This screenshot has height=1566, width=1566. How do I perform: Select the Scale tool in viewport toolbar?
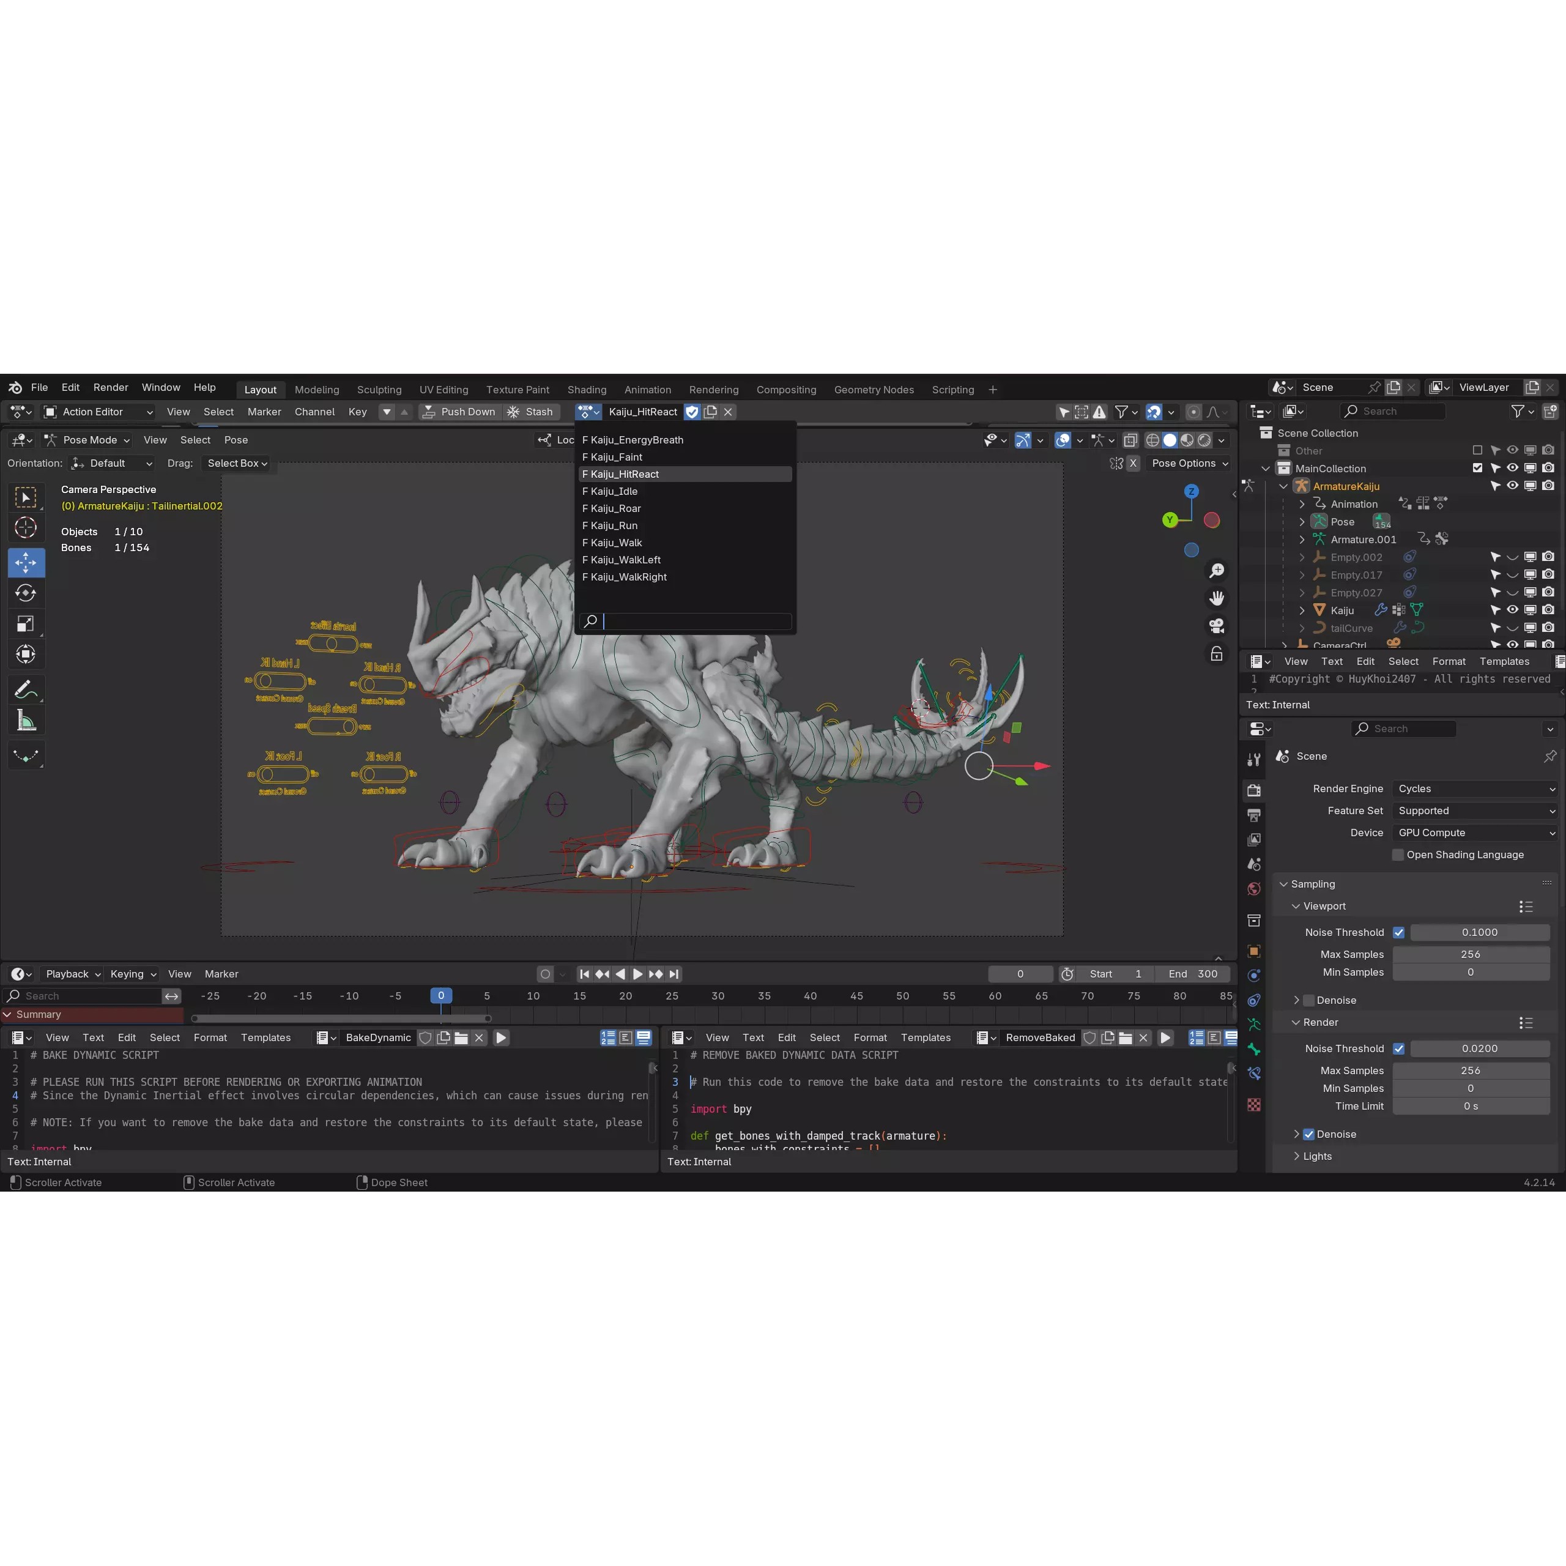26,623
